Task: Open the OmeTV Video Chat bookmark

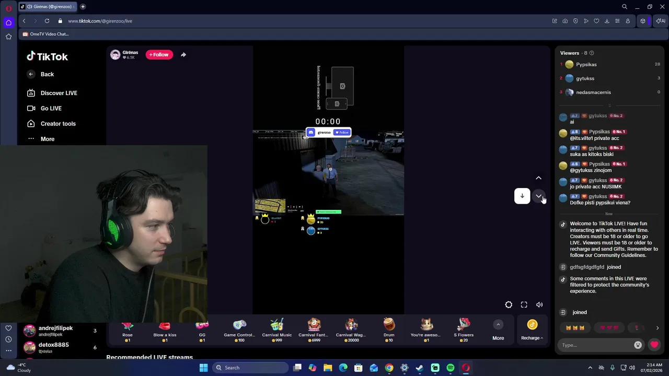Action: (x=45, y=34)
